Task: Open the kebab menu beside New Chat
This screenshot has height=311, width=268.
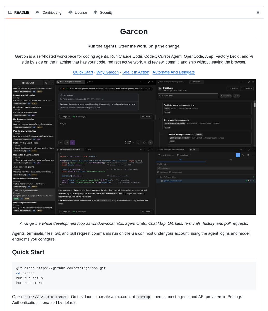Action: [52, 83]
